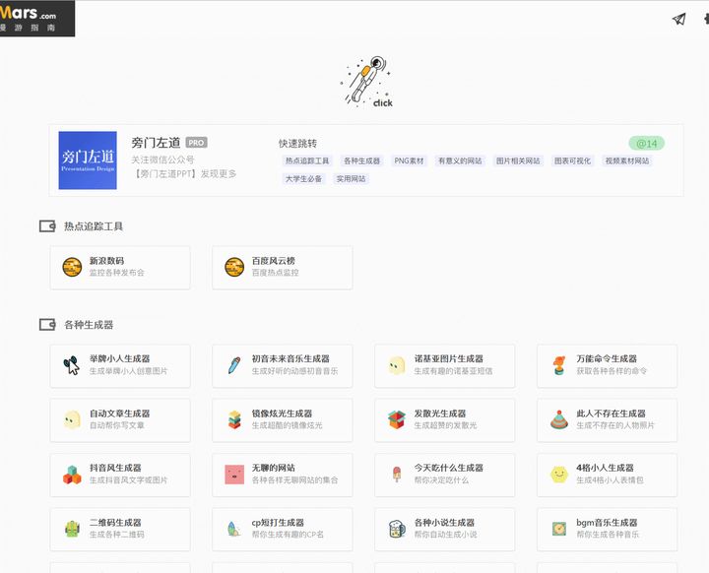Open 镜像炫光生成器 title
This screenshot has height=573, width=709.
282,414
